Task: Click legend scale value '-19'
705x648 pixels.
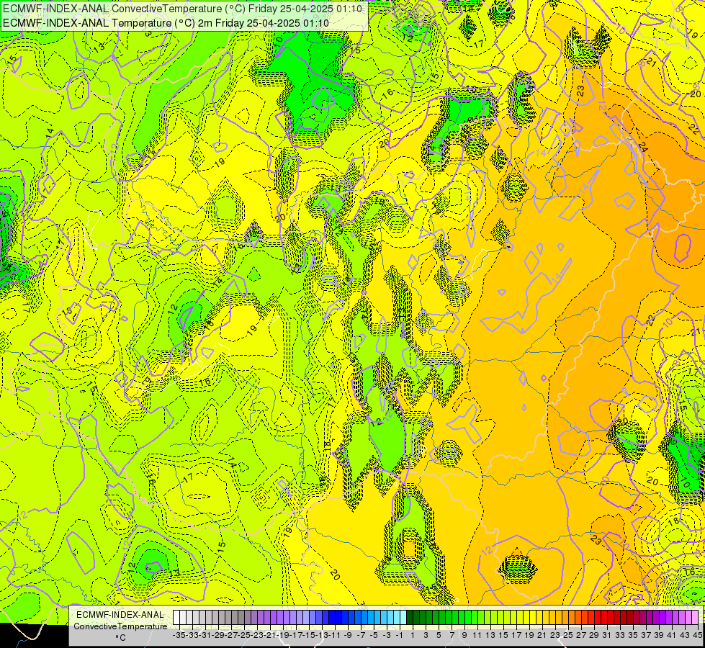Action: pyautogui.click(x=283, y=635)
